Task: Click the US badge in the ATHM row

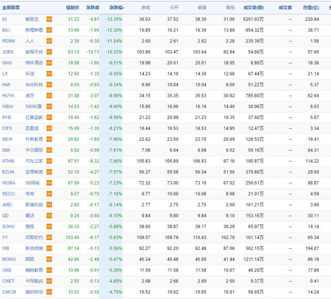Action: tap(49, 161)
